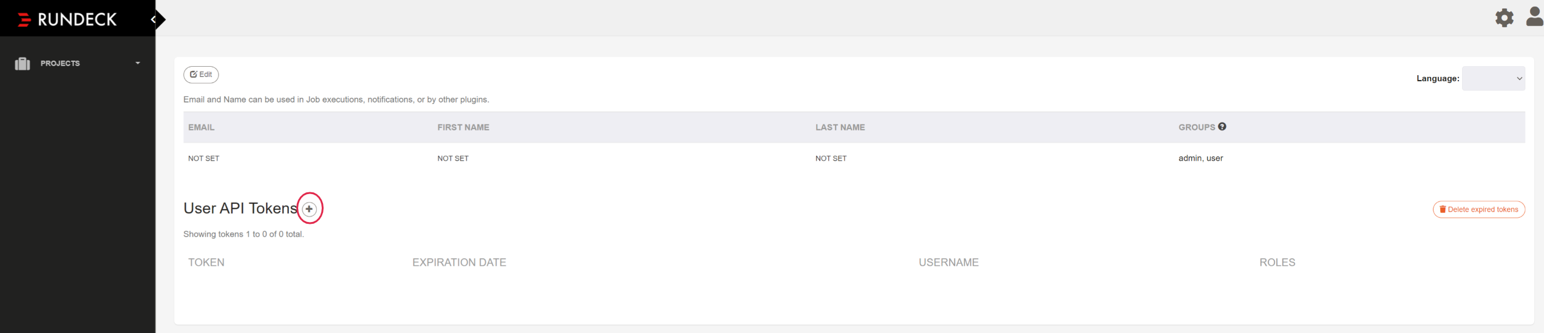Open the user profile menu icon
1544x333 pixels.
coord(1534,17)
